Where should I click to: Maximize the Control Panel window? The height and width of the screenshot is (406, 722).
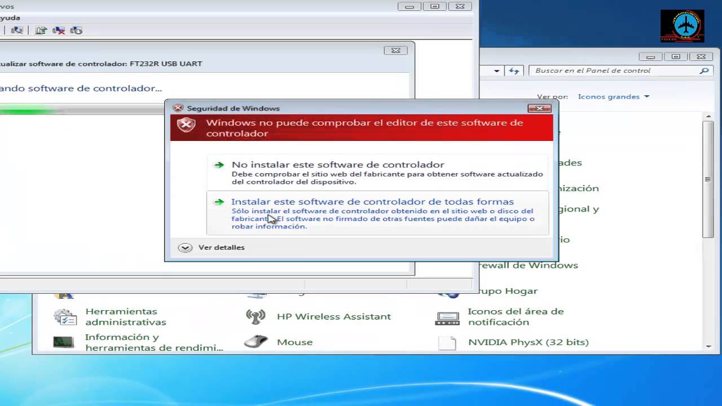point(676,56)
